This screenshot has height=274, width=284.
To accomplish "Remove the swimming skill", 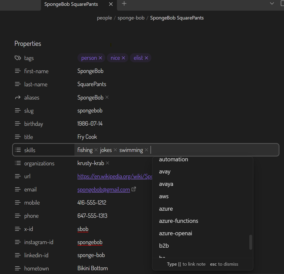I will [x=146, y=150].
